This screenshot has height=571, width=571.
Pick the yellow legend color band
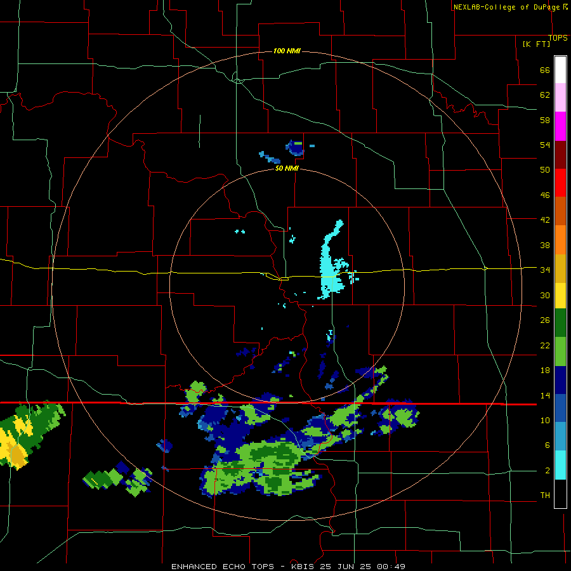[560, 296]
